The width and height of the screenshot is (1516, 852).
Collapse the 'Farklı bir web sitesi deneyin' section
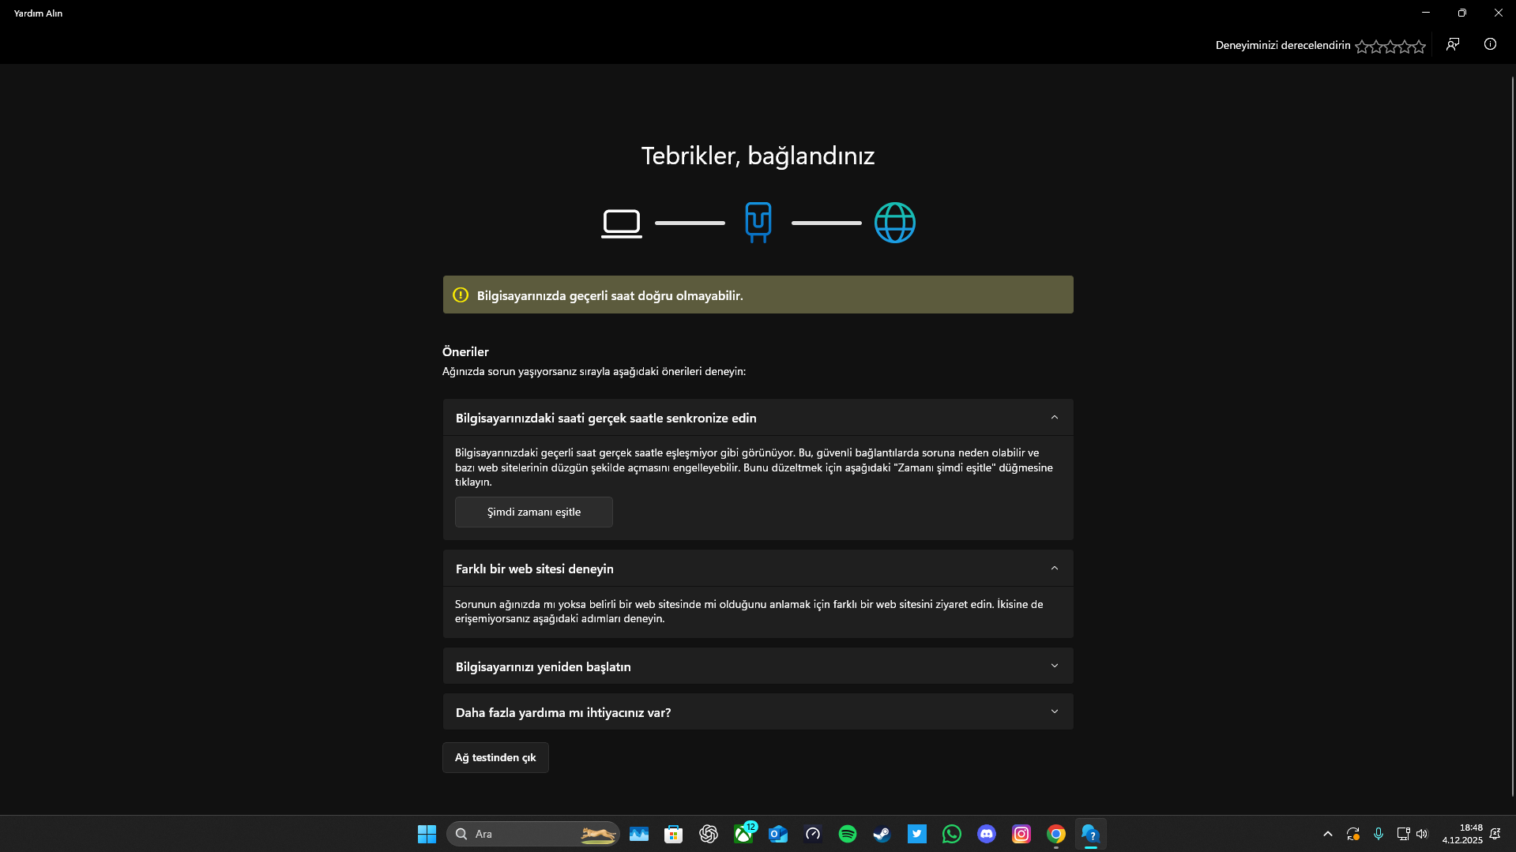coord(1055,568)
